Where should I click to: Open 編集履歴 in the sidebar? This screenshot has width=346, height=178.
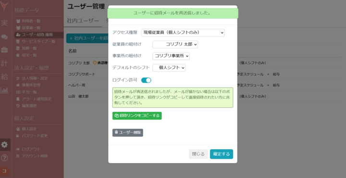point(26,106)
